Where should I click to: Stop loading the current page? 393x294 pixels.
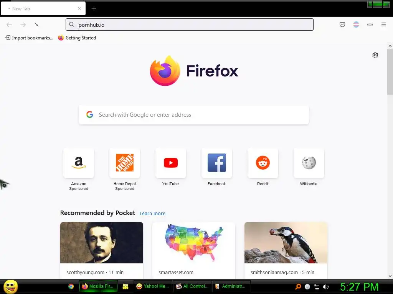(36, 24)
